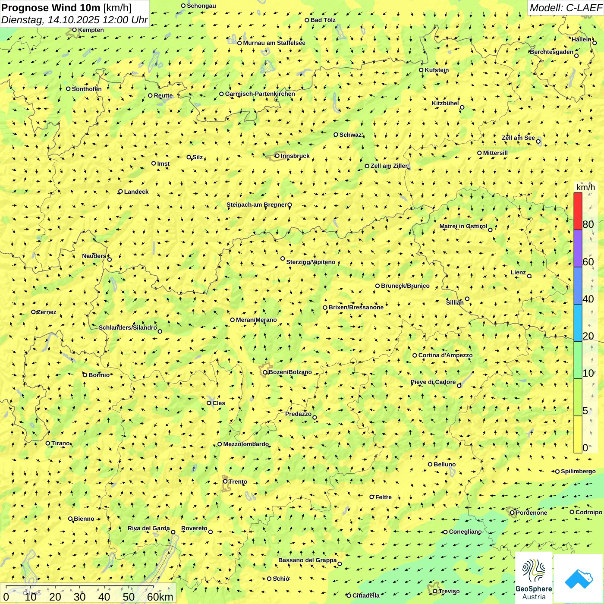Click the Kufstein location marker
The height and width of the screenshot is (604, 604).
pos(421,70)
